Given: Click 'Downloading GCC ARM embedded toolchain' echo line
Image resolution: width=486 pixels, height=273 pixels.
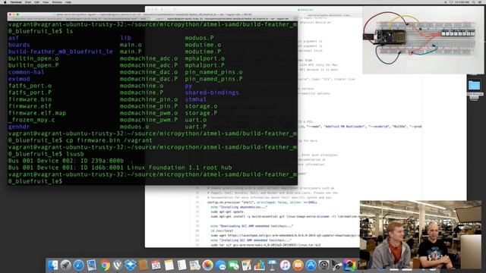Looking at the screenshot, I should point(251,226).
